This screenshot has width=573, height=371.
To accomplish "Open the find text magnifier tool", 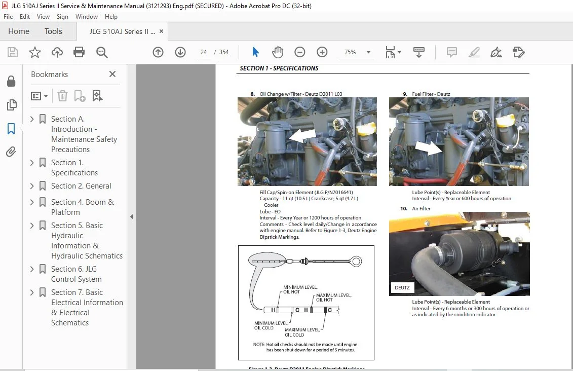I will pos(102,52).
